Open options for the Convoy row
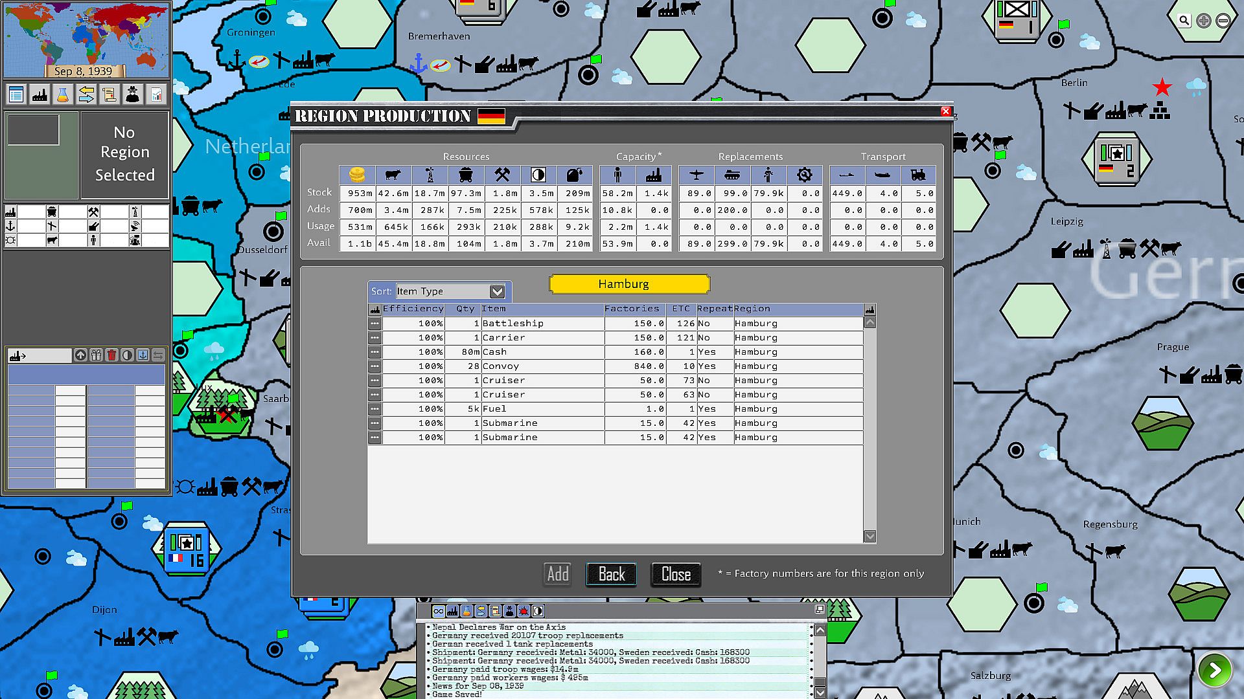The height and width of the screenshot is (699, 1244). coord(374,366)
